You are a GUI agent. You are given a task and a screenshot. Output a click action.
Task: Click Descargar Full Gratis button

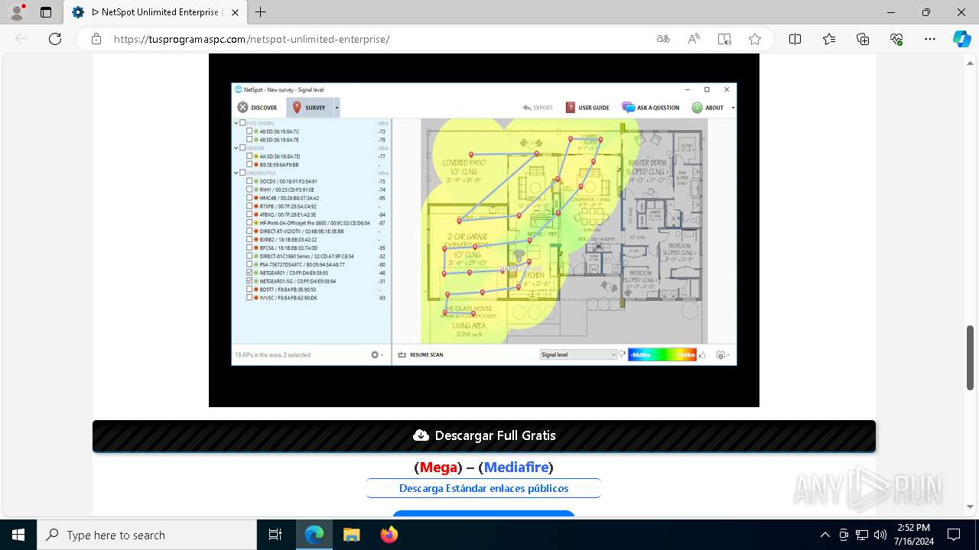pos(484,435)
